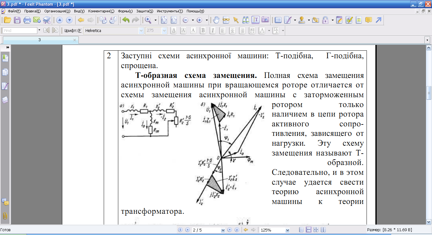Align text right
Screen dimensions: 432x235
(242, 31)
